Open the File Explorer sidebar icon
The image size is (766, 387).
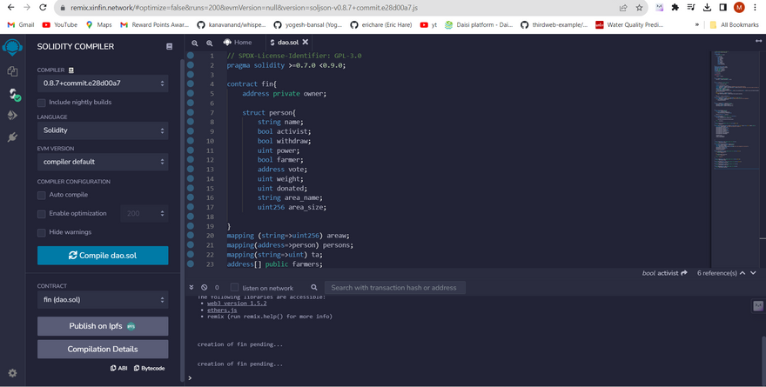[12, 72]
